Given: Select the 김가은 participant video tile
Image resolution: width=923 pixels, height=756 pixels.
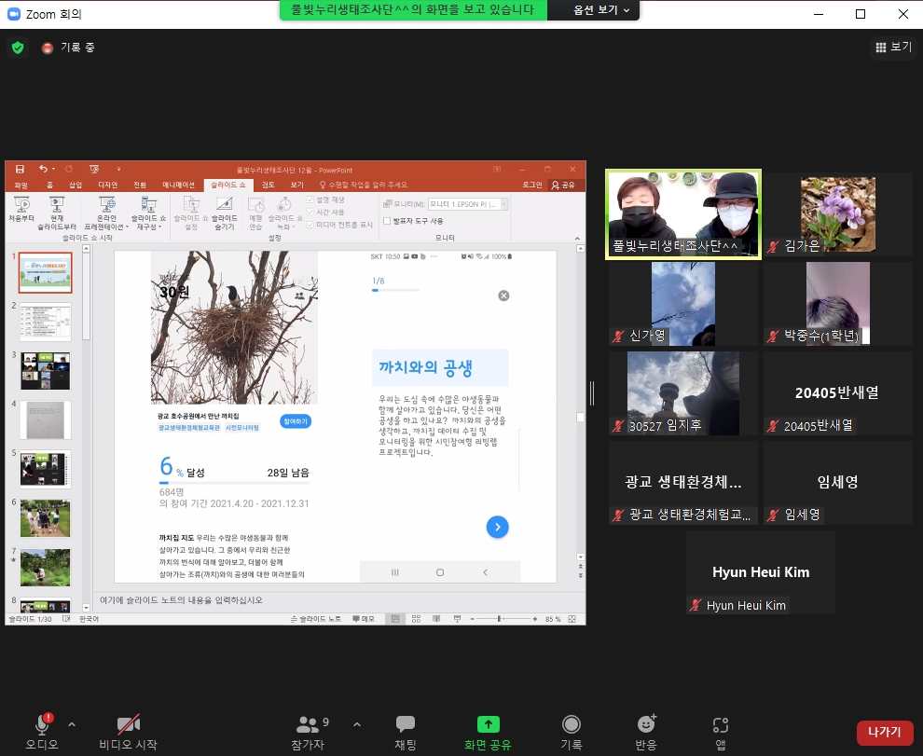Looking at the screenshot, I should click(838, 214).
